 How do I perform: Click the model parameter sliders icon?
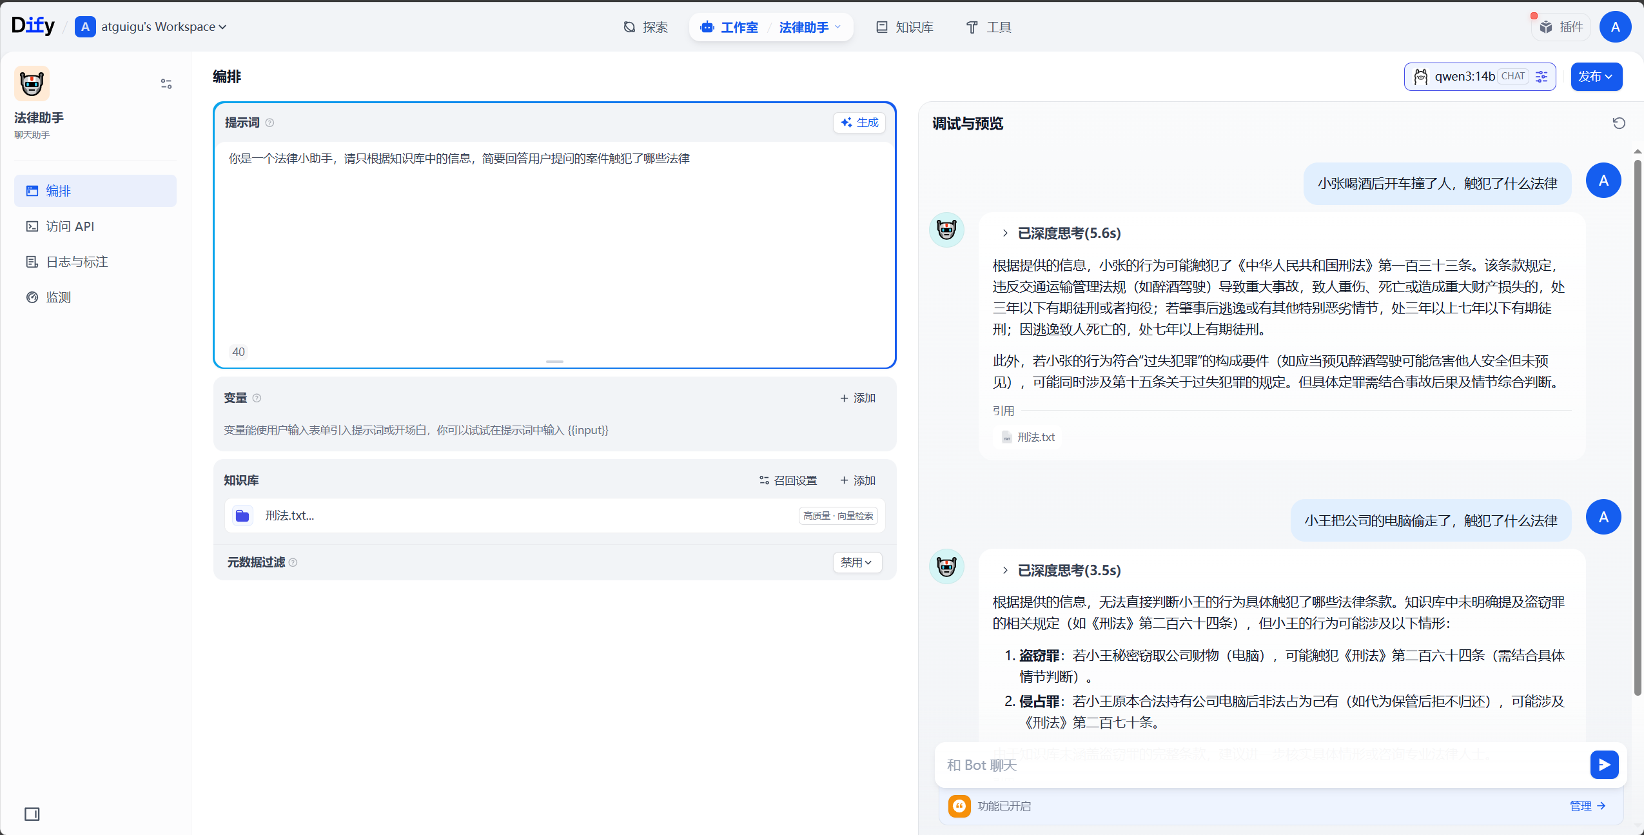coord(1541,77)
